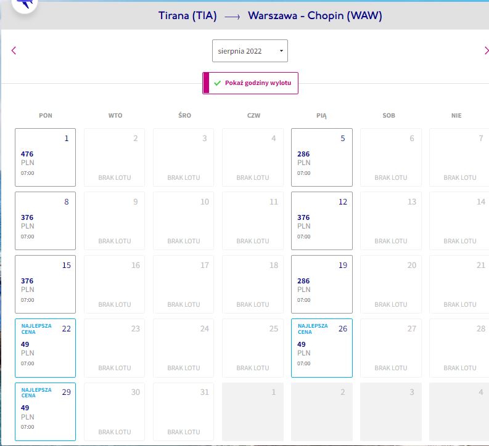
Task: Click unavailable August 13 cell
Action: 391,221
